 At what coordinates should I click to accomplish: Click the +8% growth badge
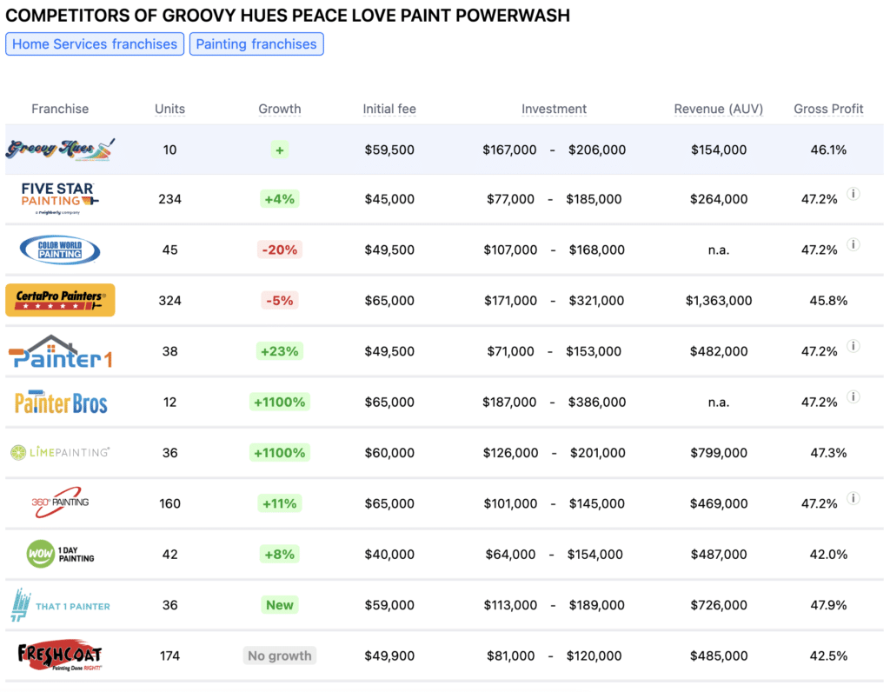[280, 554]
